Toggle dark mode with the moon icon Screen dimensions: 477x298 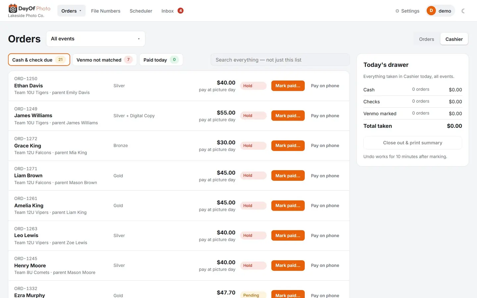tap(463, 11)
